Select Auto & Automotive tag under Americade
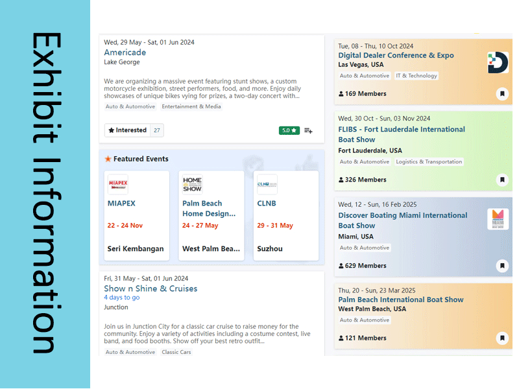The width and height of the screenshot is (519, 389). (x=130, y=106)
